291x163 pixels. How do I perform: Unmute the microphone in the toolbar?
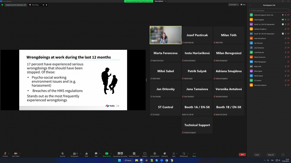(5, 154)
